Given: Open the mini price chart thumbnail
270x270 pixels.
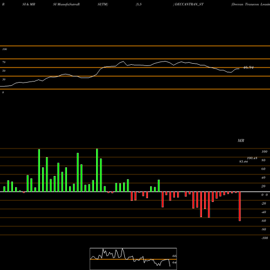Looking at the screenshot, I should click(x=133, y=259).
